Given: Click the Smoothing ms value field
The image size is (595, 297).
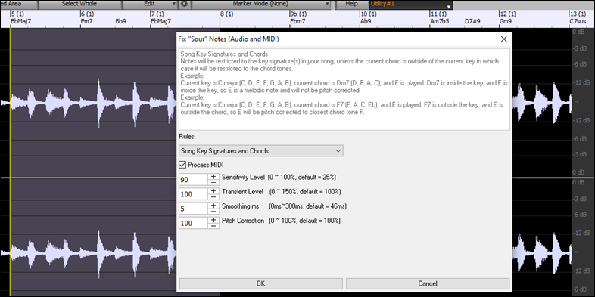Looking at the screenshot, I should point(193,209).
